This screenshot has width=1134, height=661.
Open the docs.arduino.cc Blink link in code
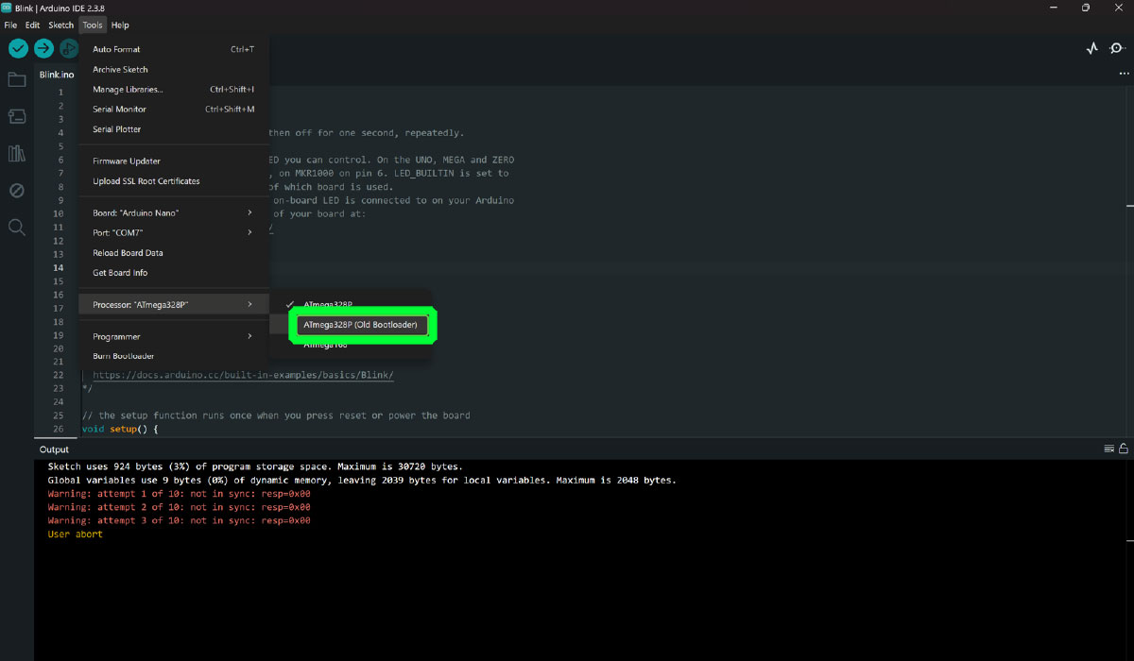[243, 375]
